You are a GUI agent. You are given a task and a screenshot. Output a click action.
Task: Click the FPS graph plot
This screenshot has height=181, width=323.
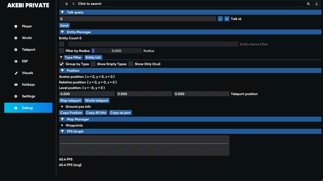click(144, 146)
